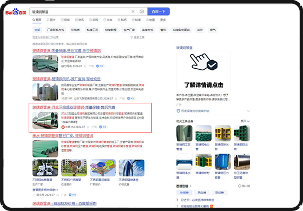Open the 知道 tab

point(136,19)
